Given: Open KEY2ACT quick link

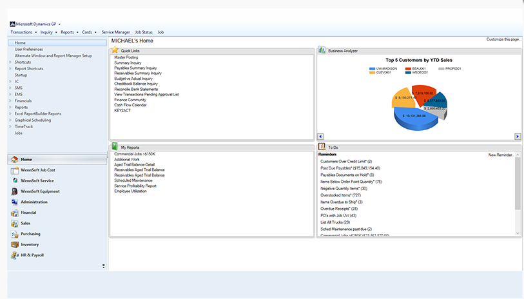Looking at the screenshot, I should click(x=122, y=110).
